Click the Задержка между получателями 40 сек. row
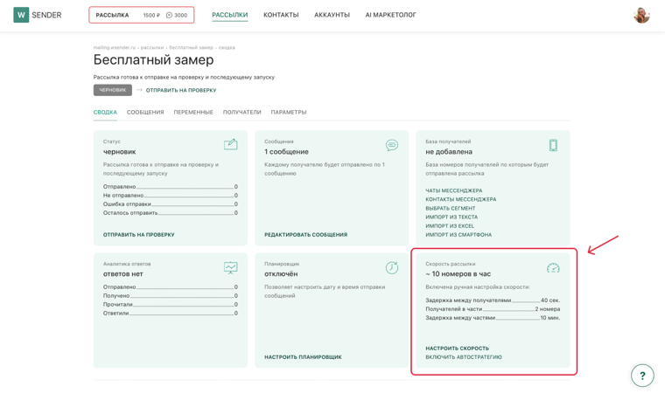The height and width of the screenshot is (400, 665). click(493, 300)
